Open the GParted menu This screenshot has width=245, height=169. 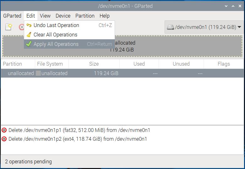click(x=12, y=16)
